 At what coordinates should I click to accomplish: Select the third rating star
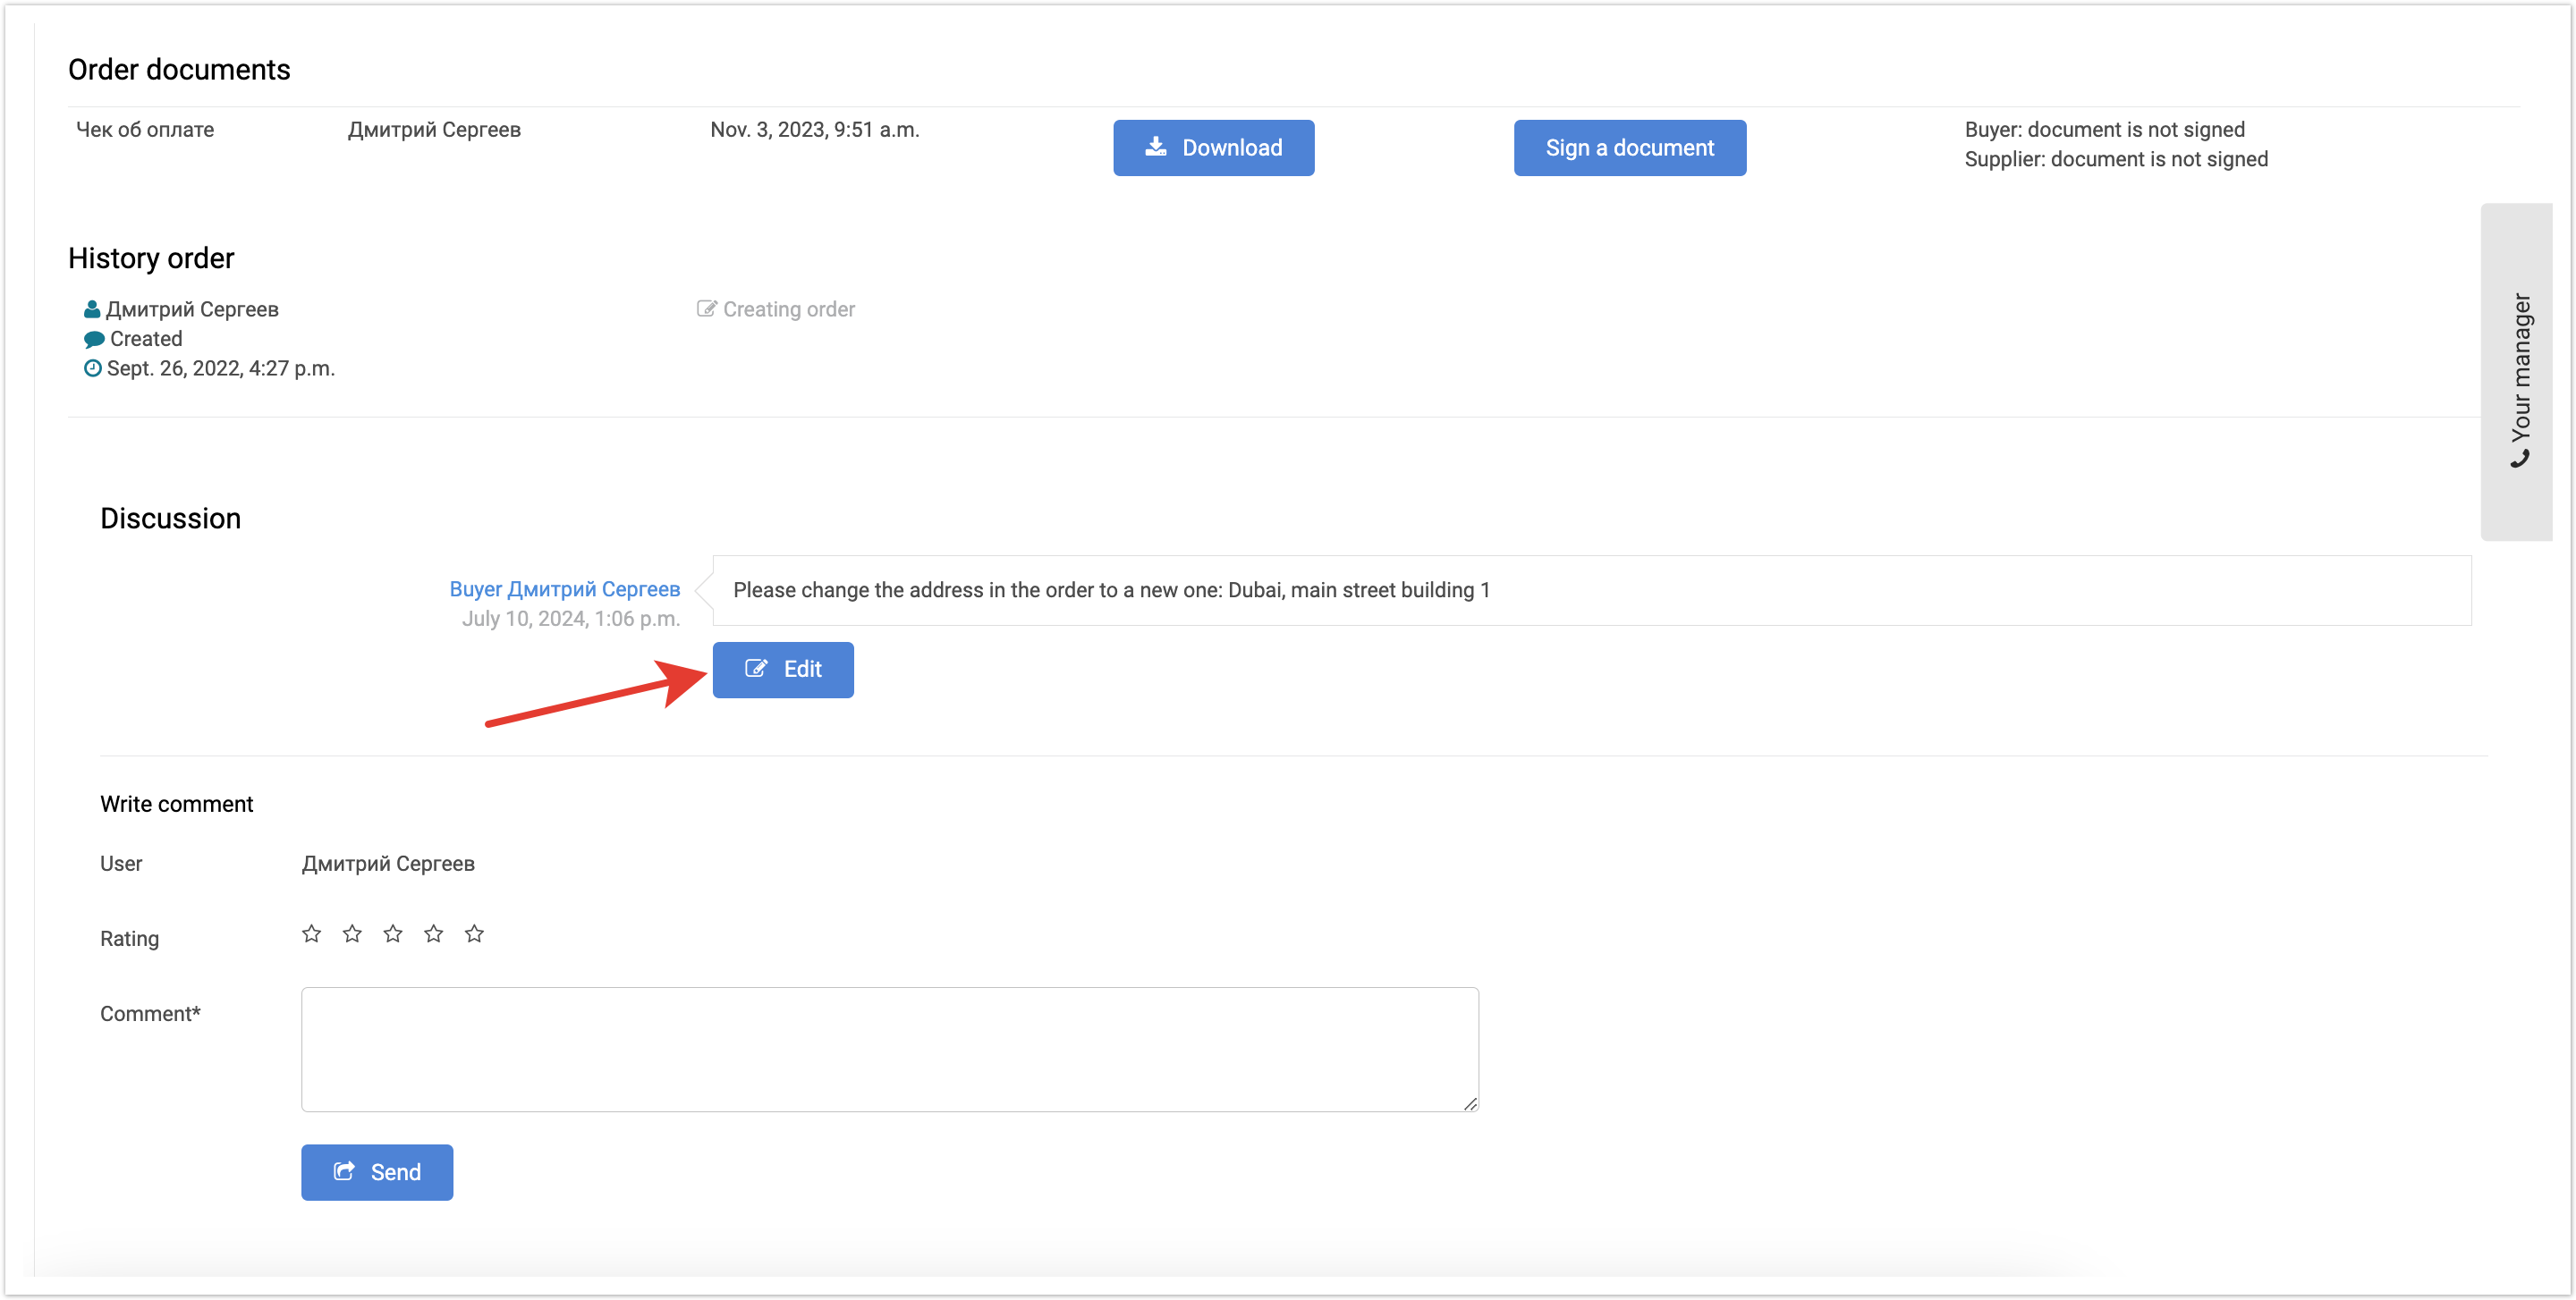click(x=393, y=933)
